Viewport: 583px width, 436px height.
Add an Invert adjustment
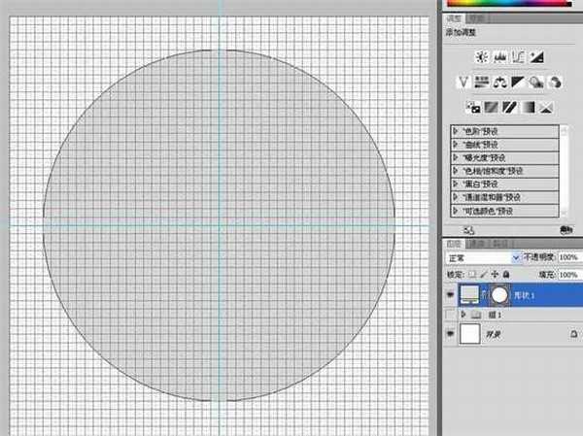point(475,106)
